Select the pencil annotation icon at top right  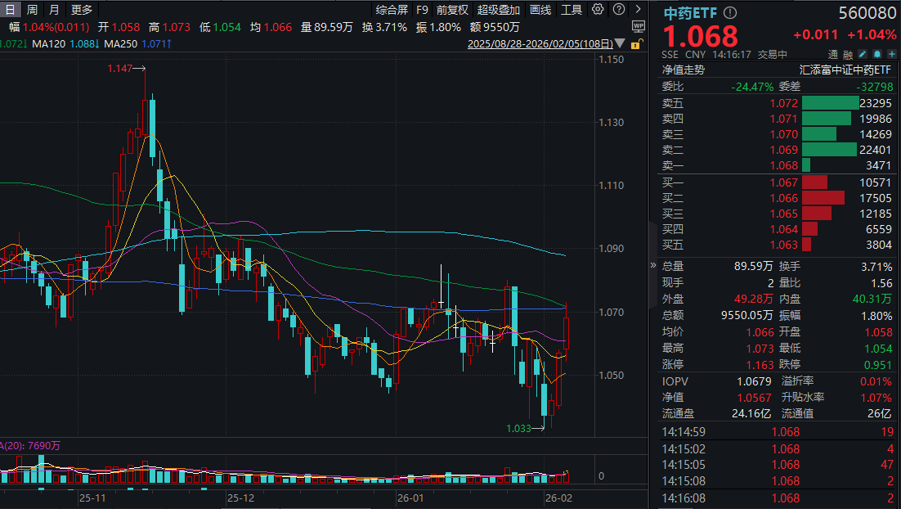click(x=863, y=54)
